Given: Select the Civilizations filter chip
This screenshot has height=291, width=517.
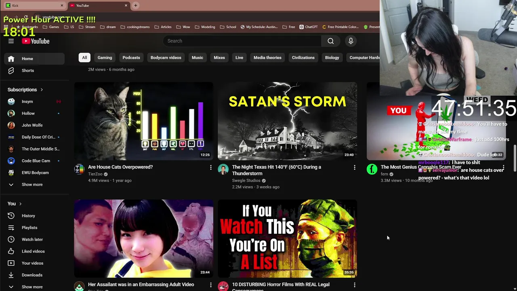Looking at the screenshot, I should point(303,57).
